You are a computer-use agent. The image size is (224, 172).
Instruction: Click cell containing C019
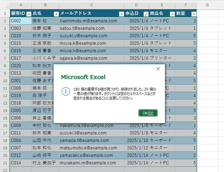21,96
